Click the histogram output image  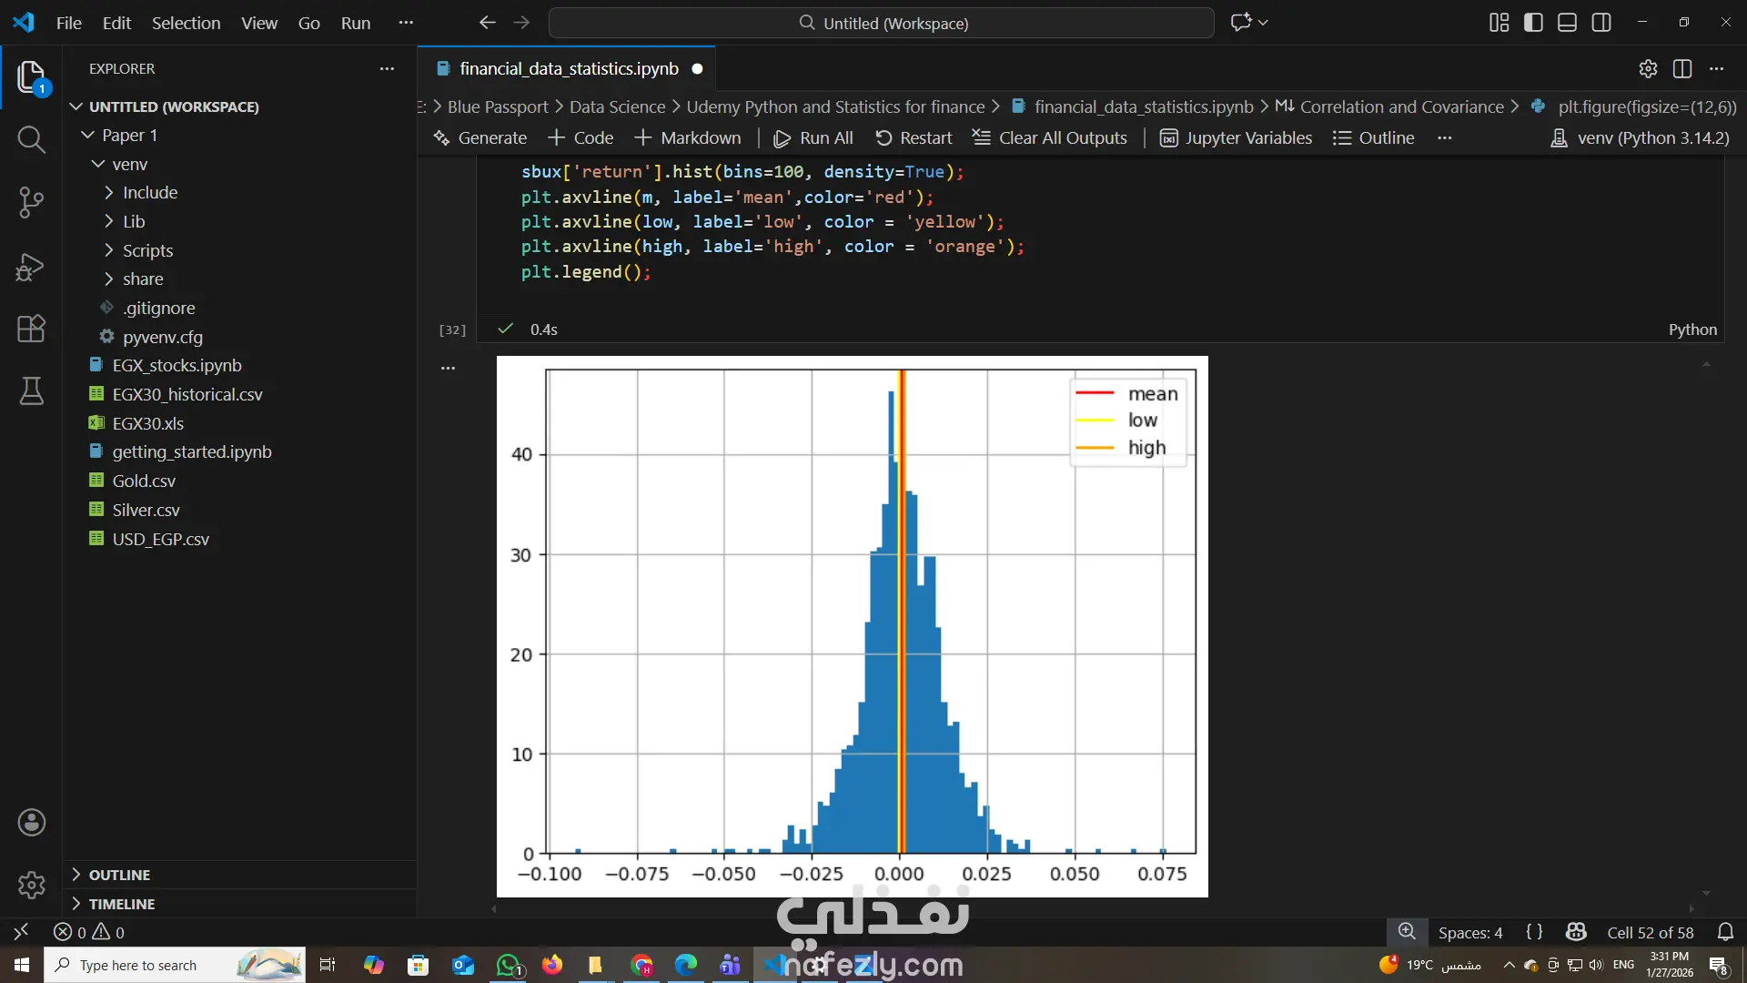coord(852,626)
